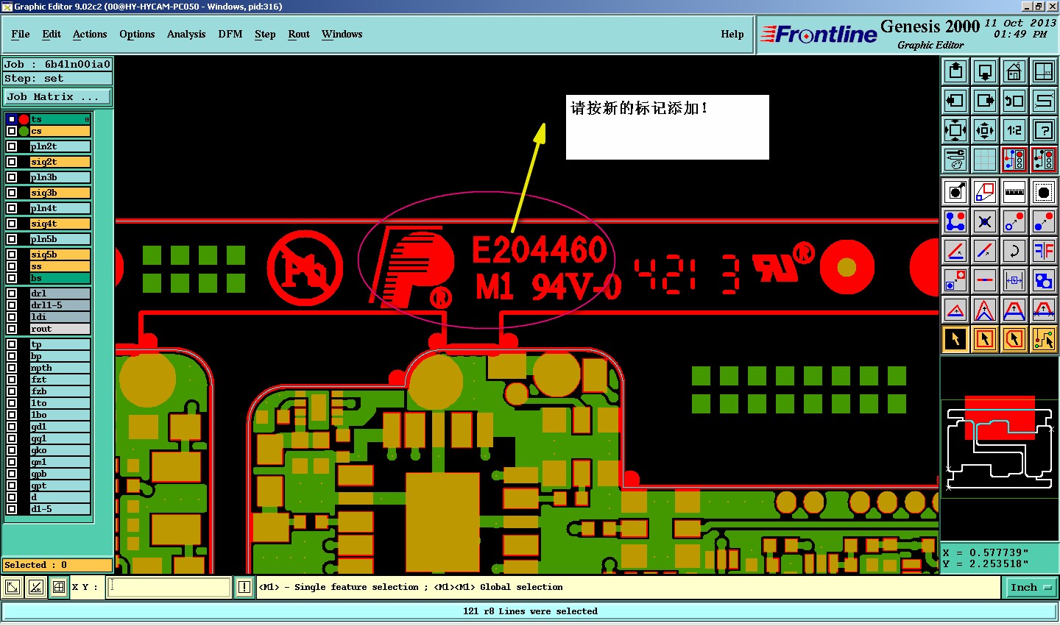Click the Job Matrix ... button
The height and width of the screenshot is (626, 1060).
[x=57, y=97]
